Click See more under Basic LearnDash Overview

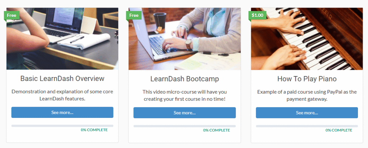[x=63, y=113]
